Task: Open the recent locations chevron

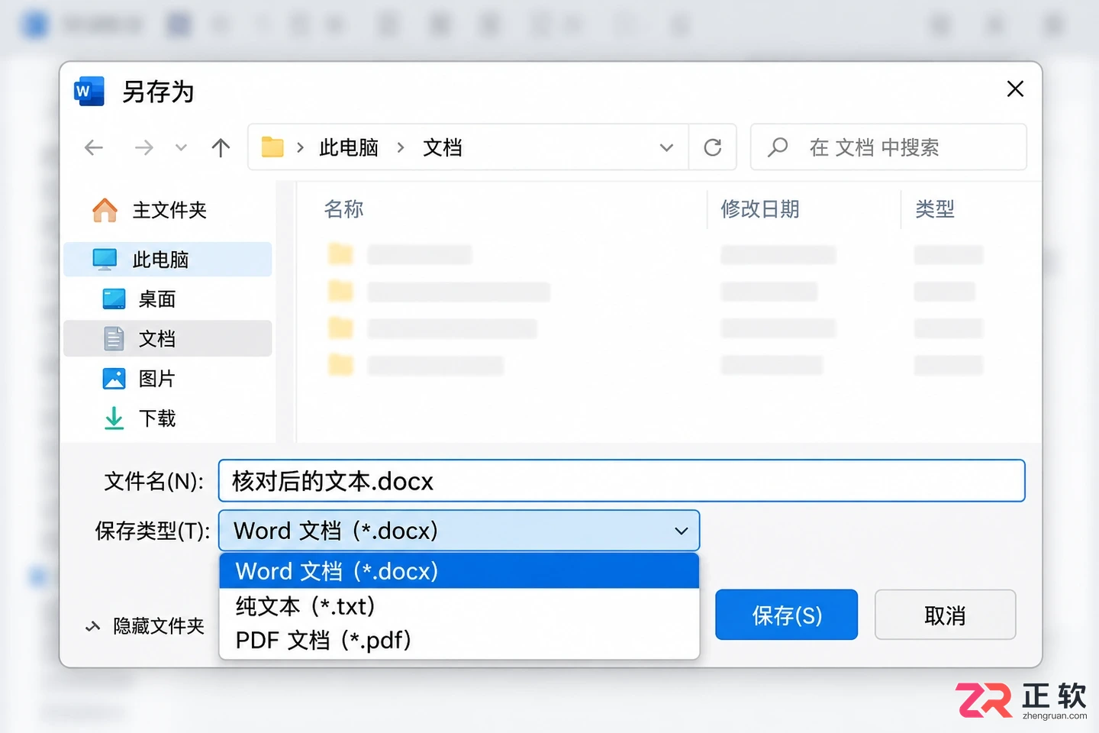Action: pyautogui.click(x=181, y=147)
